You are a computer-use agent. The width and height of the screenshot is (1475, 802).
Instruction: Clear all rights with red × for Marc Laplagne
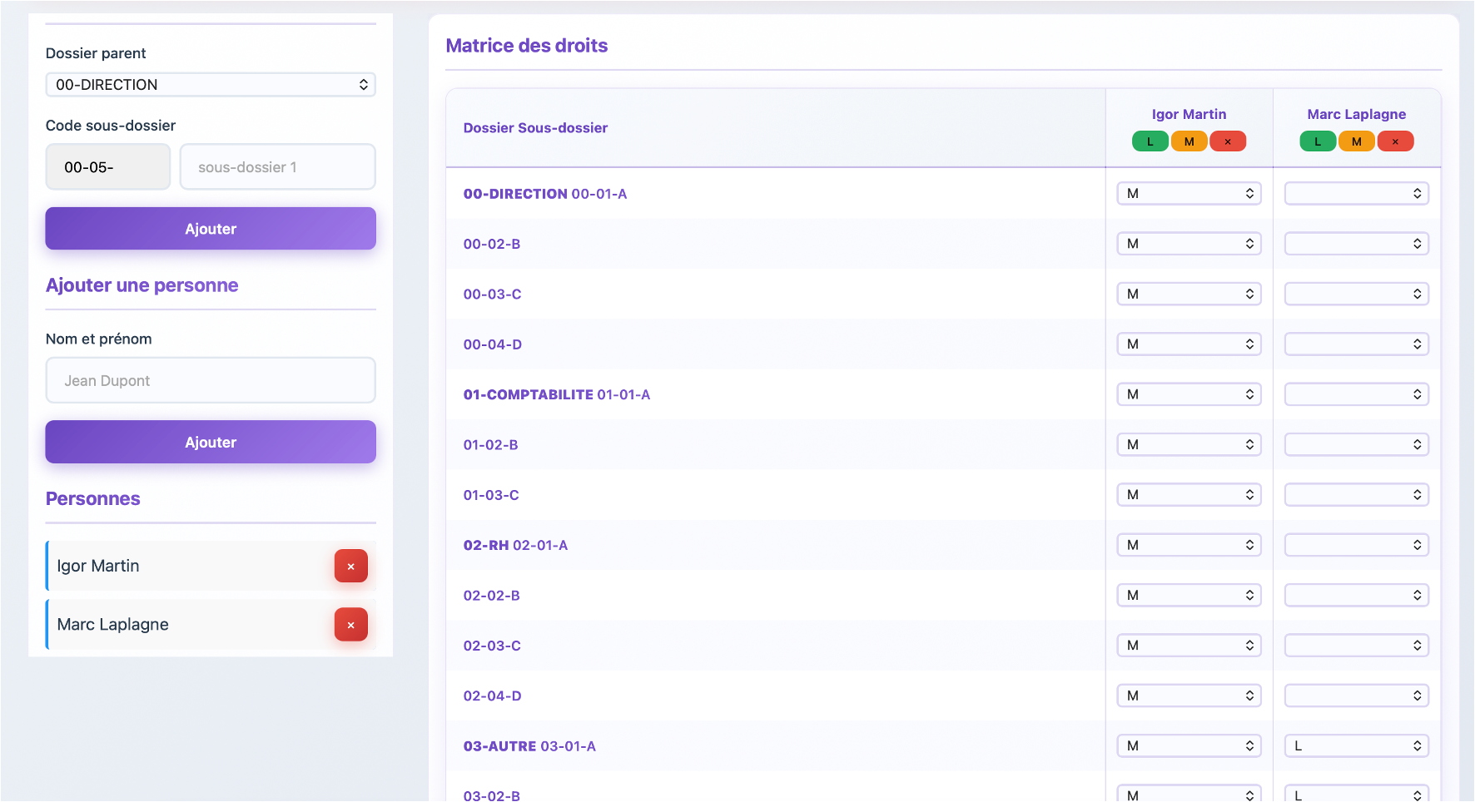[x=1395, y=141]
